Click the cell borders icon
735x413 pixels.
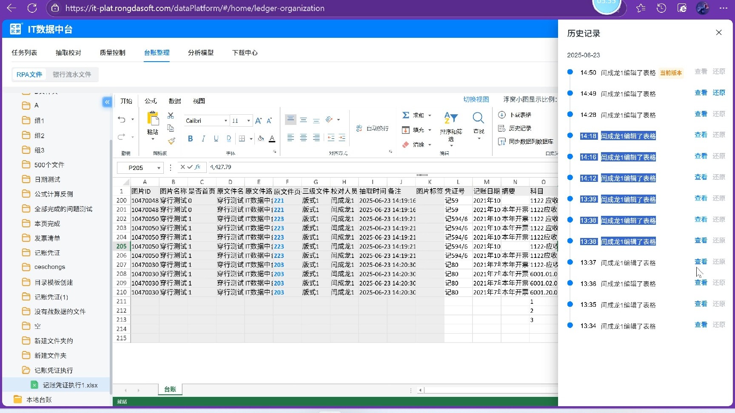click(242, 139)
